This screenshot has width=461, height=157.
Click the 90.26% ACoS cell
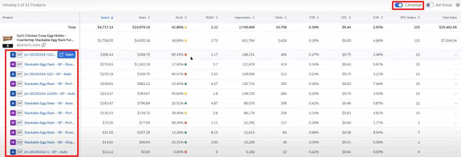(x=178, y=122)
